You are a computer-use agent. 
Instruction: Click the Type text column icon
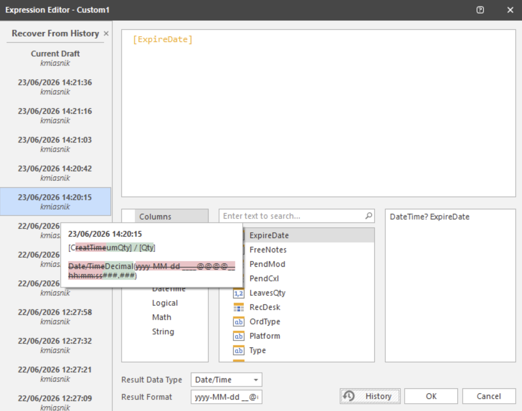(239, 350)
